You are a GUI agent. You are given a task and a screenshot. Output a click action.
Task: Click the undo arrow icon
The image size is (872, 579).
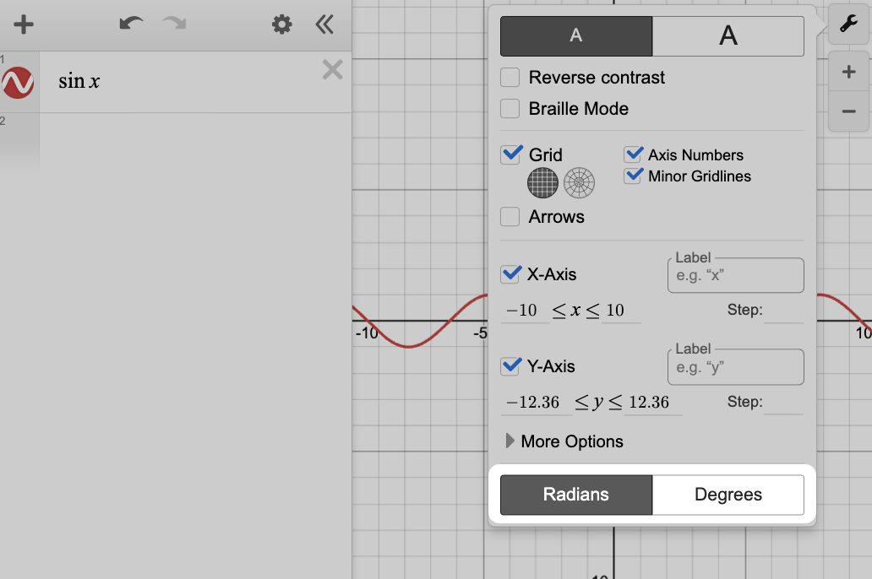[131, 24]
